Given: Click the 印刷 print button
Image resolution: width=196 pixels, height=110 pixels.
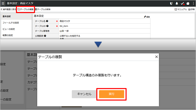Looking at the screenshot, I should click(x=191, y=9).
